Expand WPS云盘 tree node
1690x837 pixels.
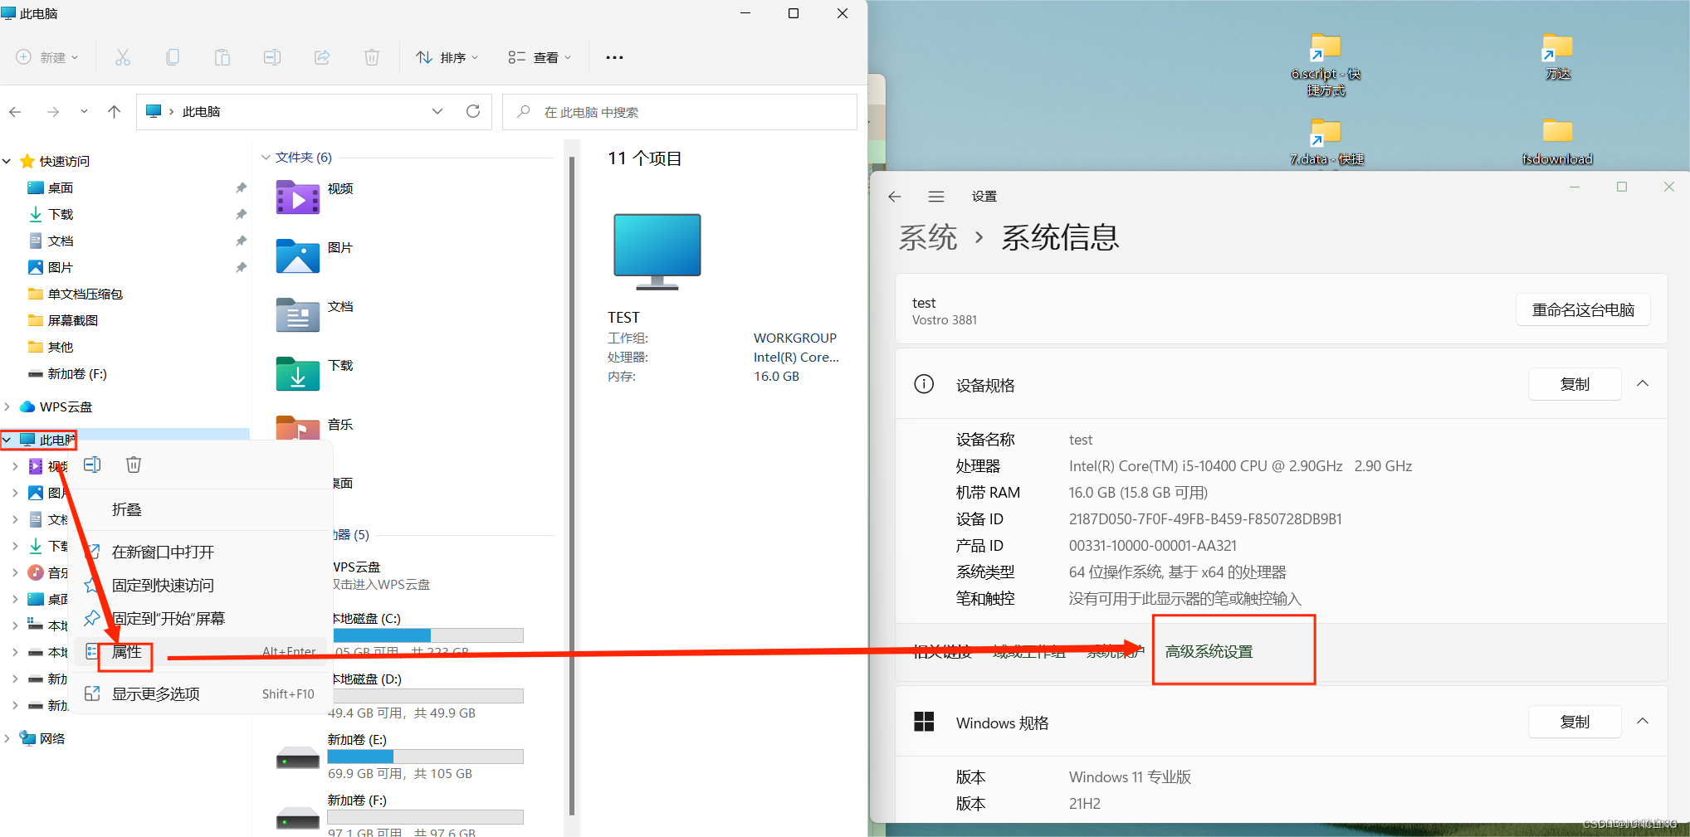(x=7, y=406)
